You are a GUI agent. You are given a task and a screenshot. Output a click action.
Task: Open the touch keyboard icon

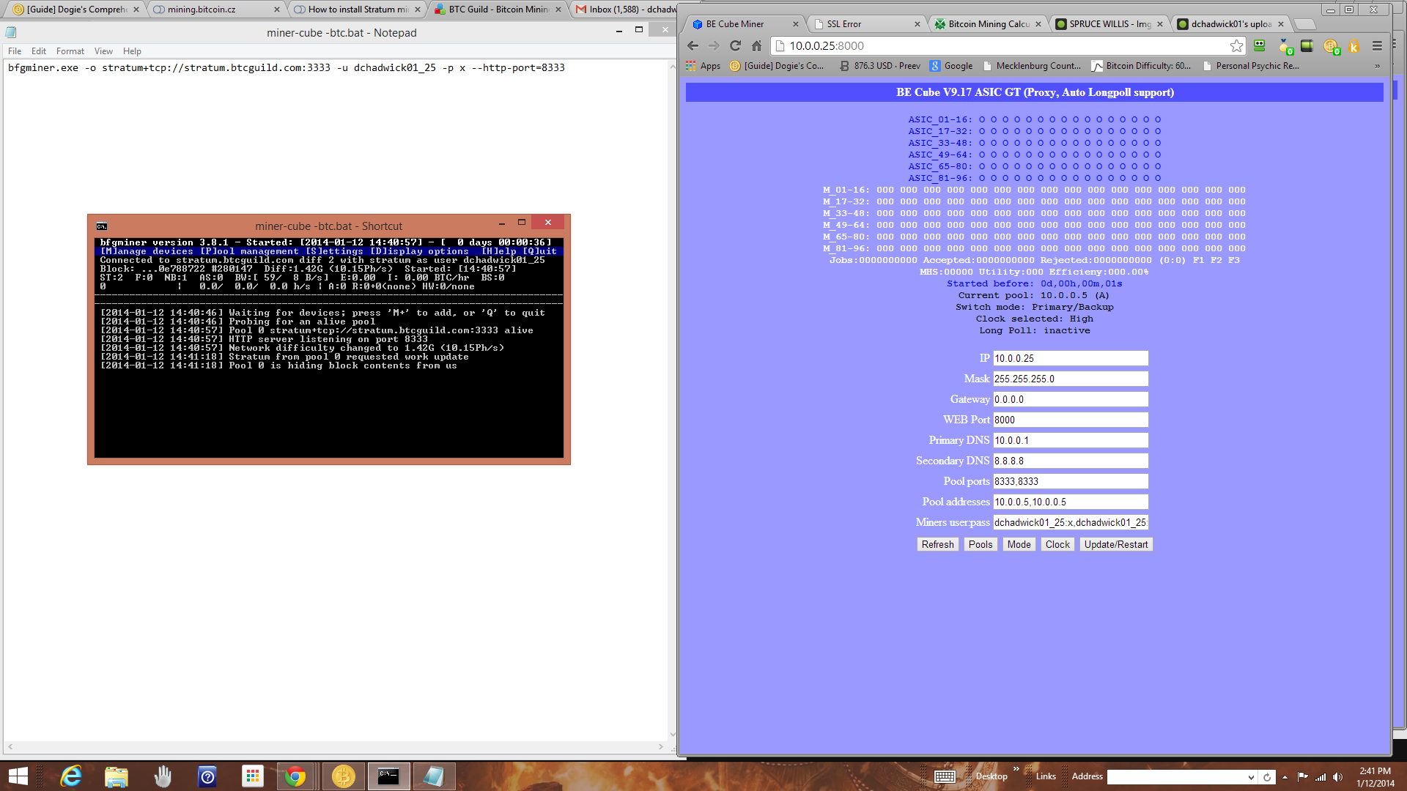coord(945,776)
